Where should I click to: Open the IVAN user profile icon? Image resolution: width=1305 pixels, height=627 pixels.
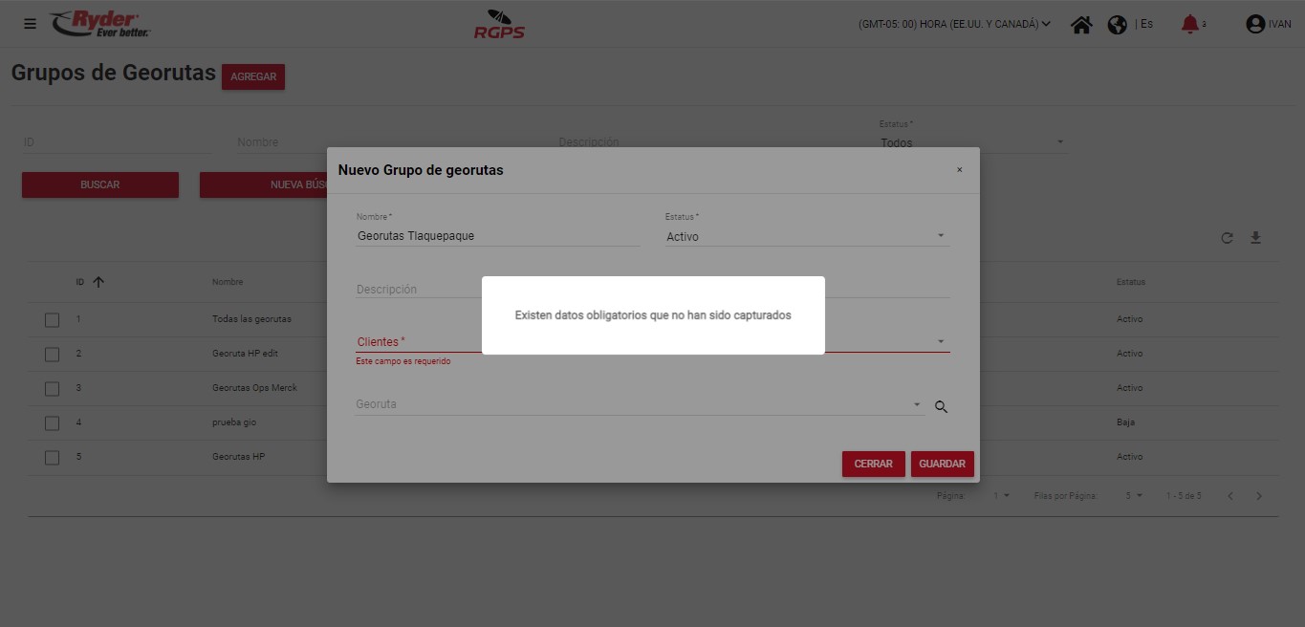tap(1255, 25)
